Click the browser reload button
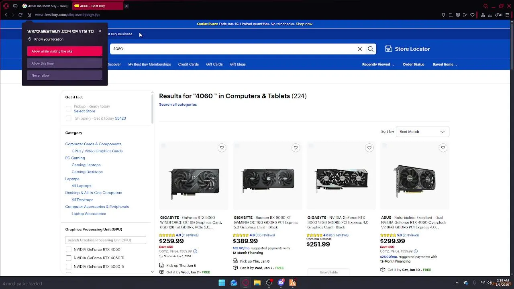The image size is (514, 289). [20, 15]
